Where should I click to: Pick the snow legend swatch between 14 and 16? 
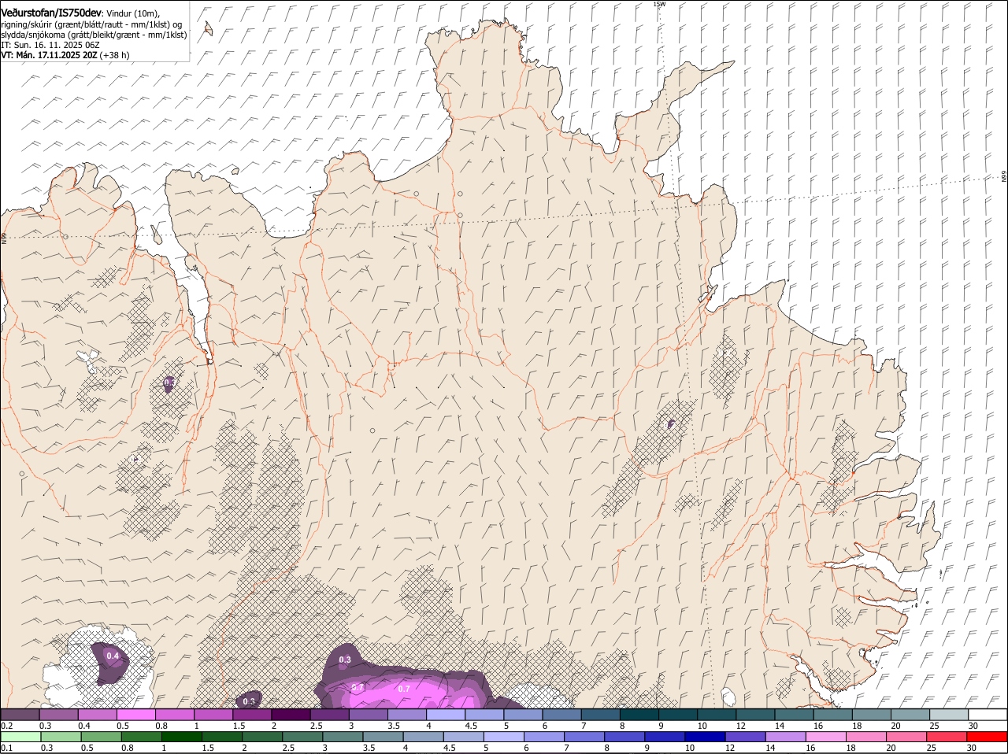point(794,715)
